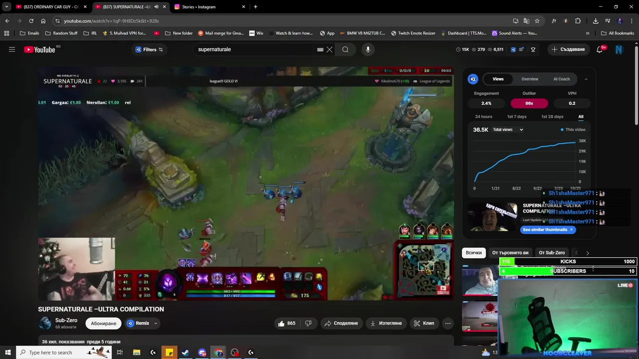
Task: Bookmark this page with the star
Action: (537, 21)
